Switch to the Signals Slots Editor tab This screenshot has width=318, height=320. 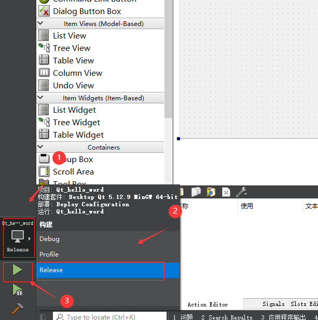tap(281, 304)
